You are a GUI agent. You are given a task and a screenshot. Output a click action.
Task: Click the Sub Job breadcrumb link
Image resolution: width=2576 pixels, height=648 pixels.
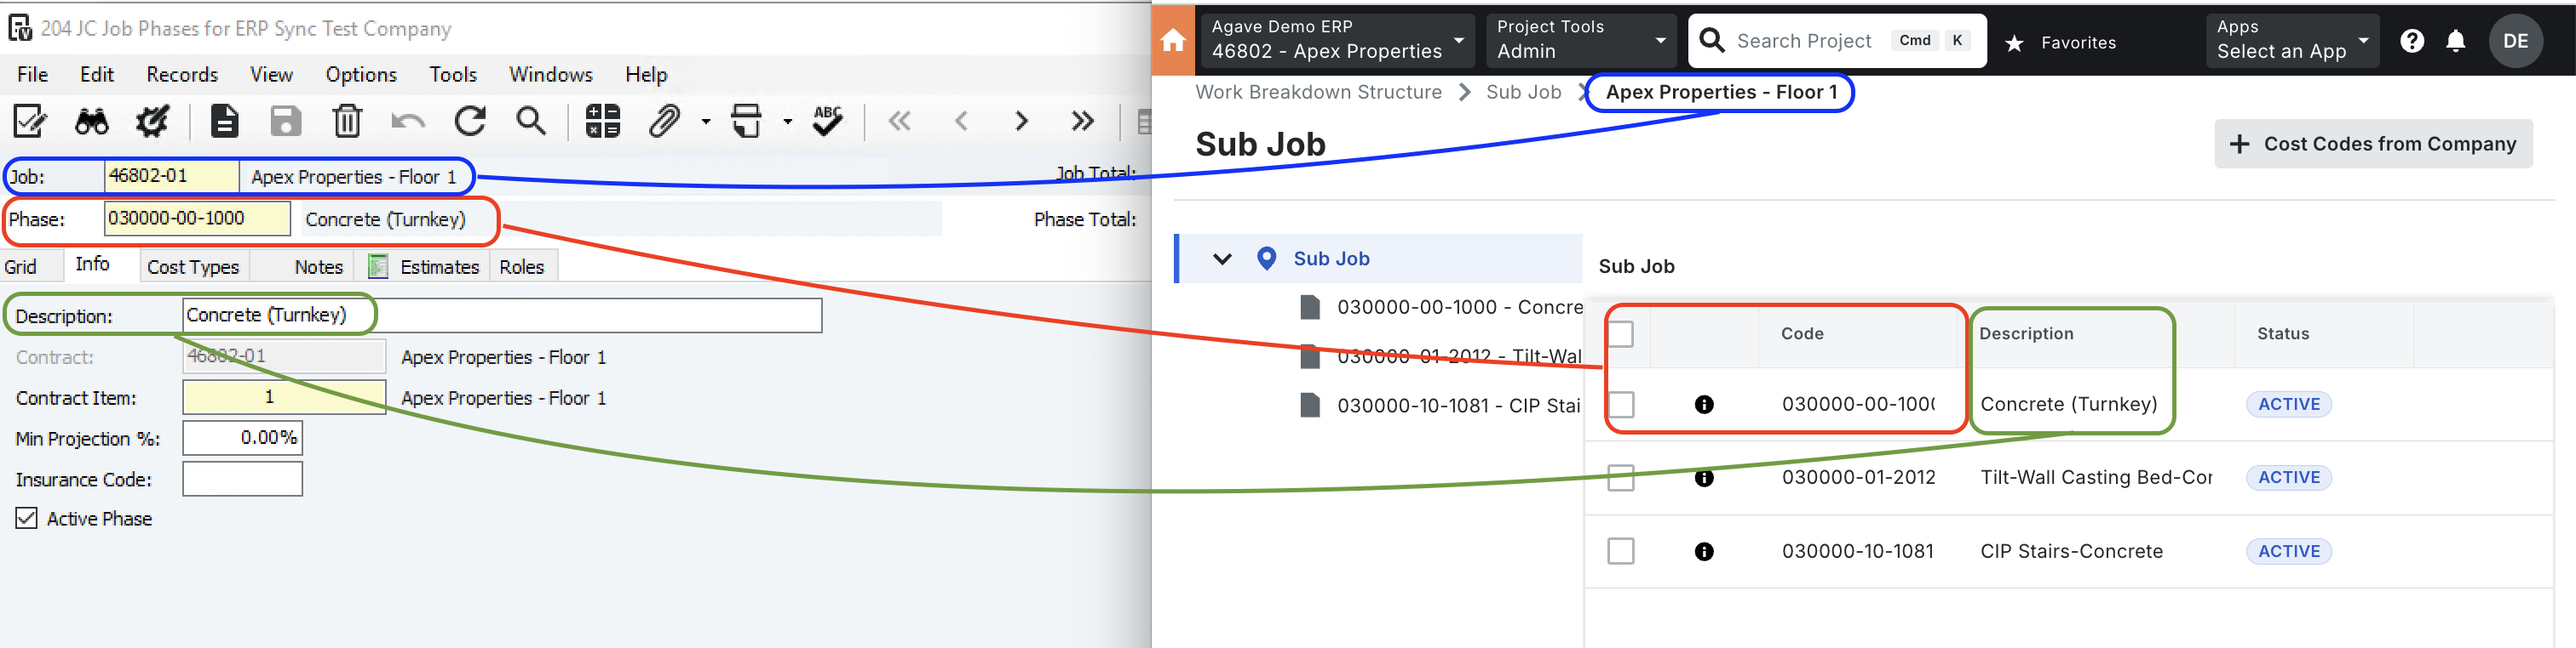tap(1523, 92)
